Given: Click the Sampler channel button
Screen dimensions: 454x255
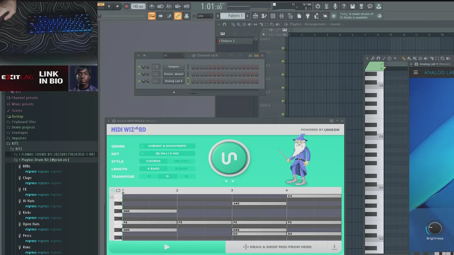Looking at the screenshot, I should [x=173, y=67].
